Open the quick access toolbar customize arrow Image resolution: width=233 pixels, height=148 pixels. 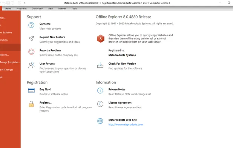(25, 3)
